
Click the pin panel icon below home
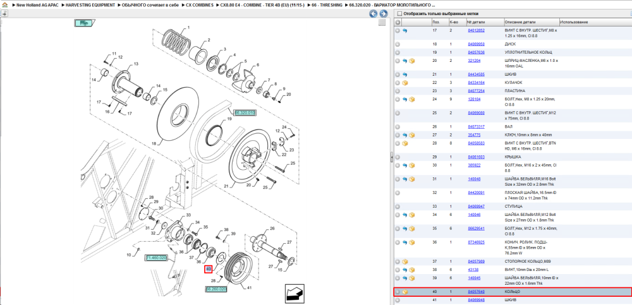(x=4, y=13)
